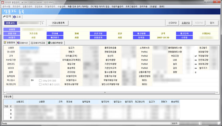
Task: Click the 협력업체 column header in grid
Action: pyautogui.click(x=86, y=102)
